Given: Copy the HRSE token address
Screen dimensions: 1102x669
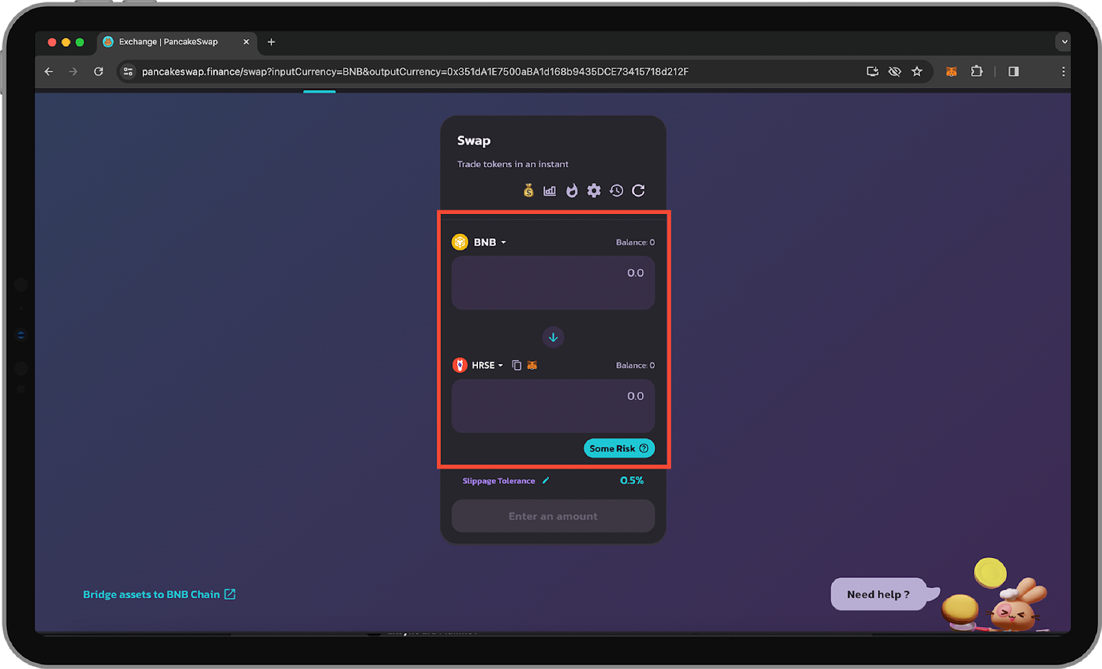Looking at the screenshot, I should click(x=517, y=365).
